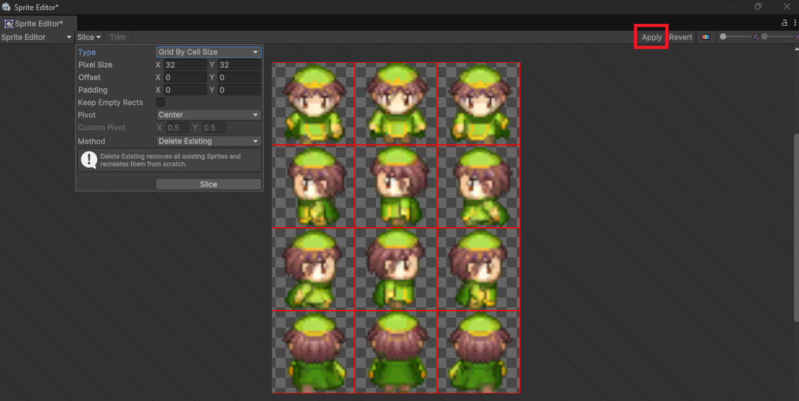The height and width of the screenshot is (401, 799).
Task: Open the kebab (three-dot) panel menu
Action: coord(795,22)
